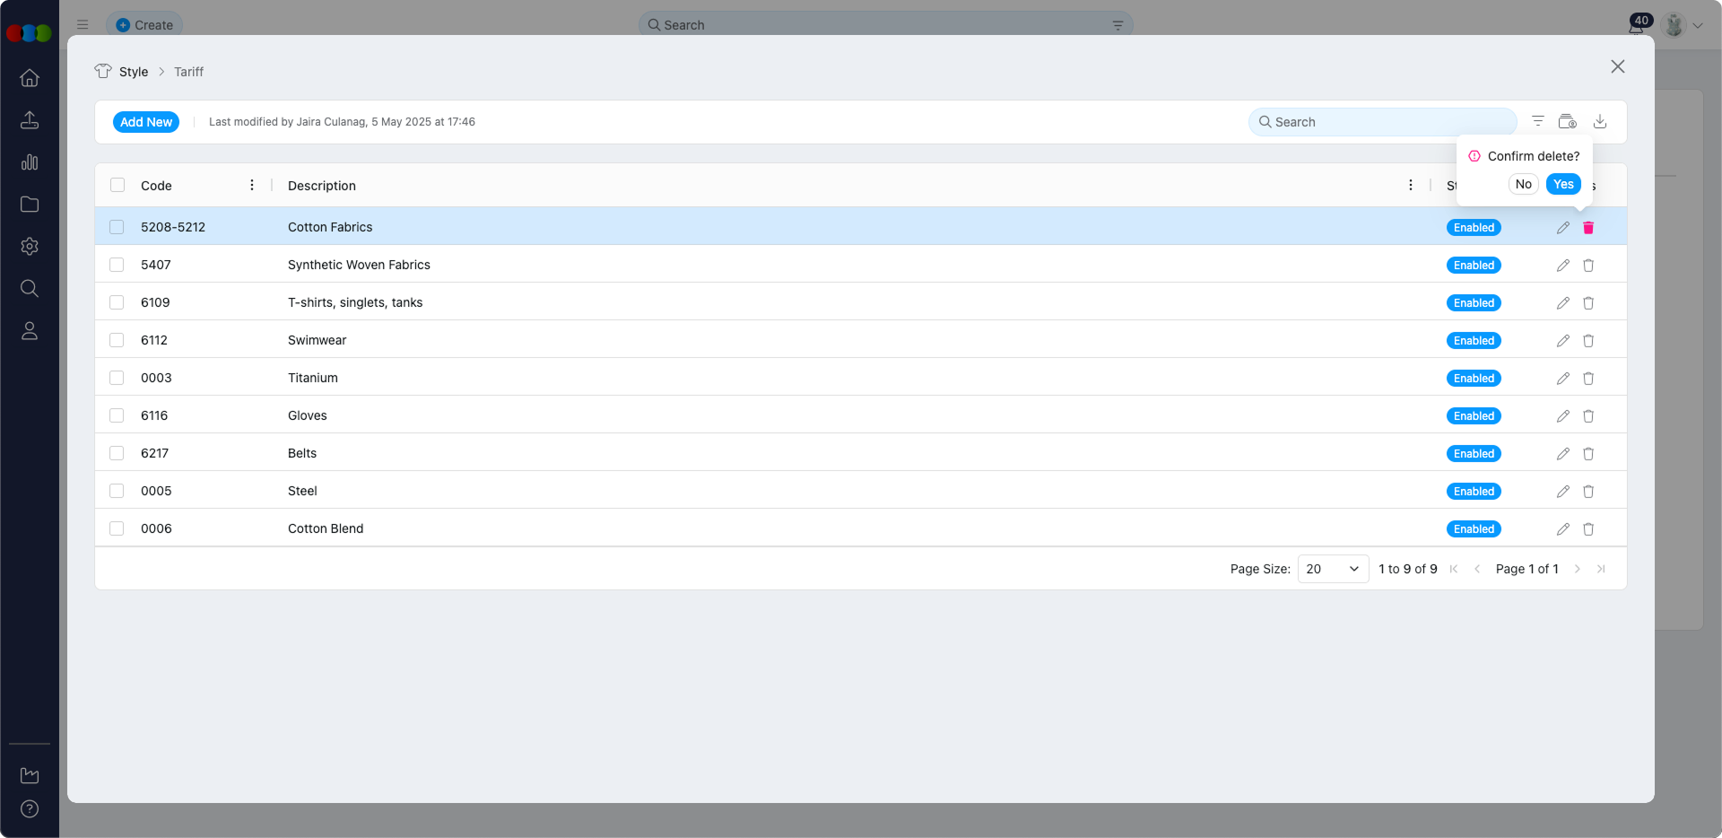Click the pink trash icon for Cotton Fabrics
The width and height of the screenshot is (1722, 838).
pyautogui.click(x=1588, y=228)
